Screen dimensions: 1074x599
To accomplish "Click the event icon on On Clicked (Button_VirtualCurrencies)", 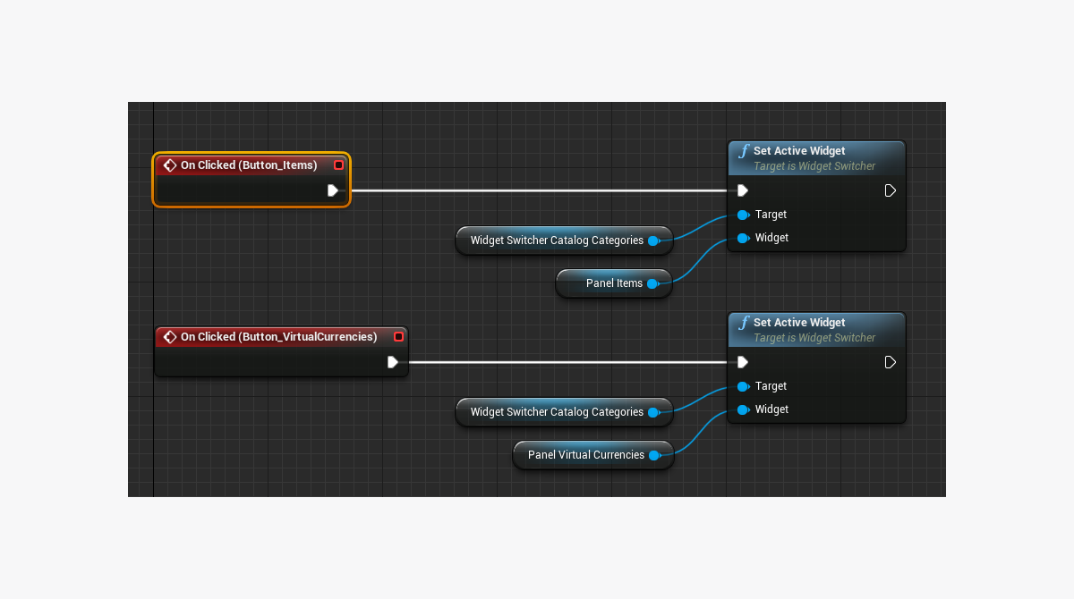I will pos(170,337).
